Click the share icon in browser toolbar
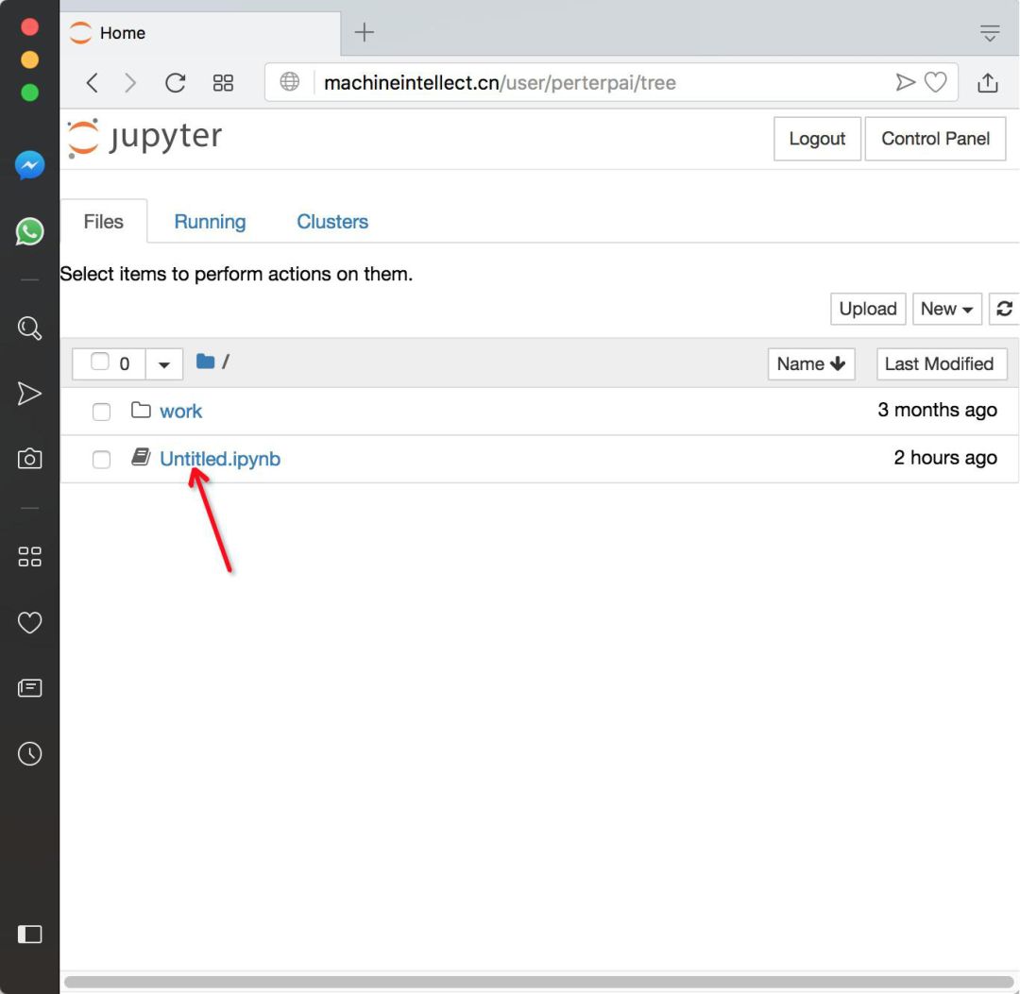The image size is (1020, 994). [988, 82]
